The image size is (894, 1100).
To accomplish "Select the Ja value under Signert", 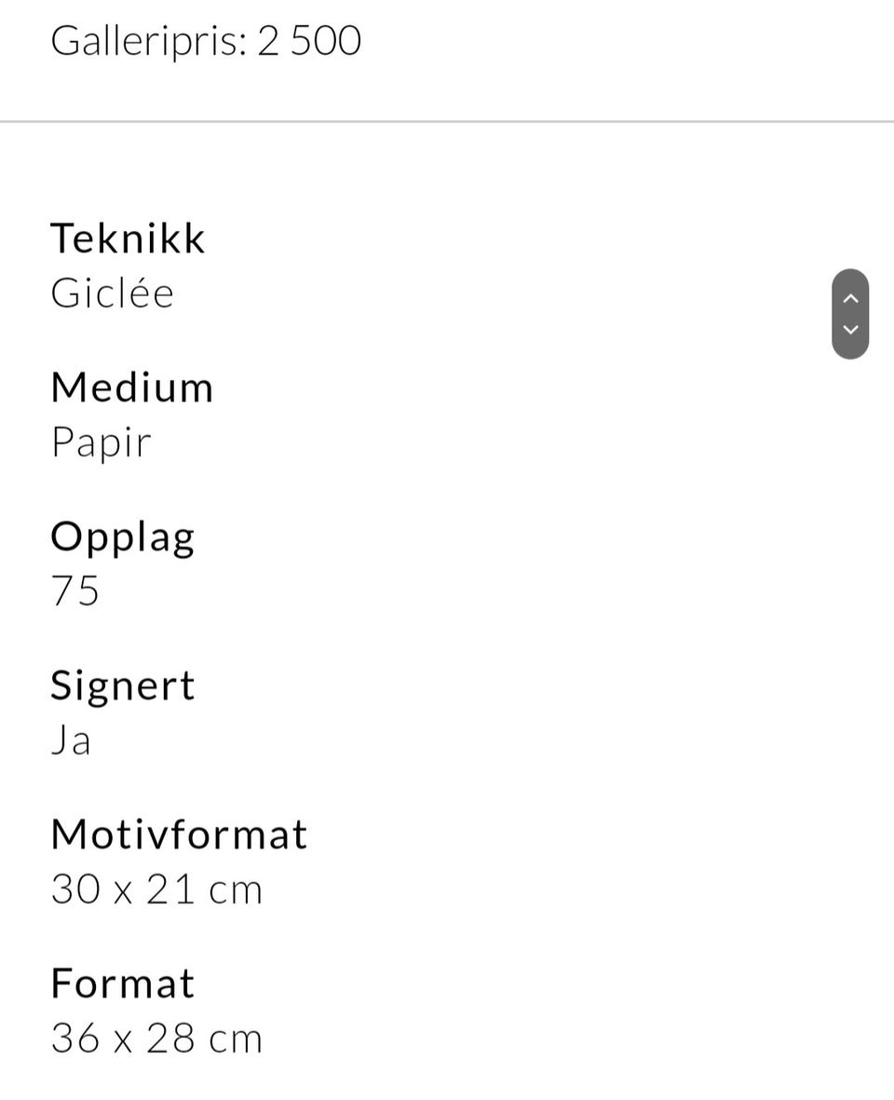I will coord(70,741).
